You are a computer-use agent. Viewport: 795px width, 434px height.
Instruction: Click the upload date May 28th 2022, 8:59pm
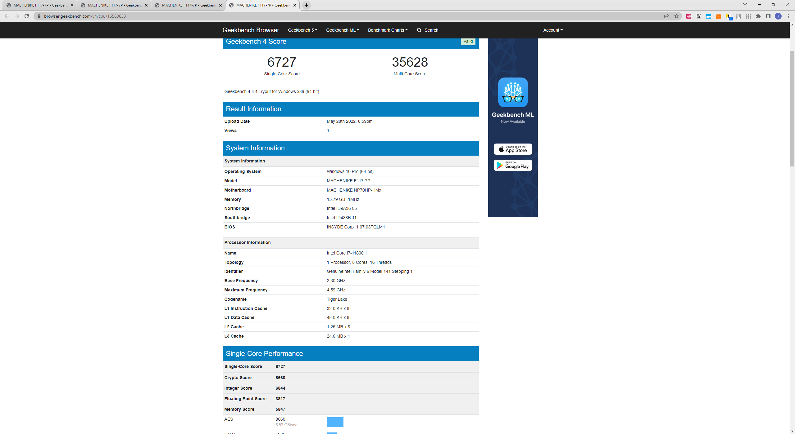click(x=350, y=121)
